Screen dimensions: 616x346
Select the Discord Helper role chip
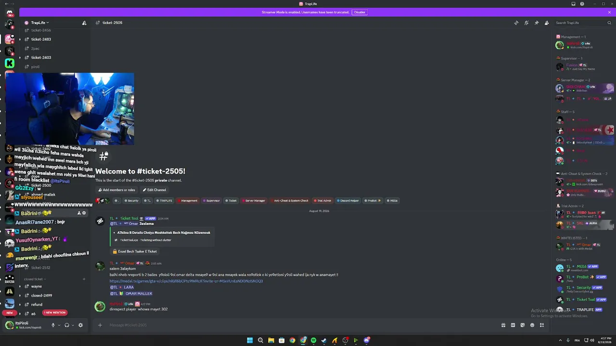tap(348, 201)
